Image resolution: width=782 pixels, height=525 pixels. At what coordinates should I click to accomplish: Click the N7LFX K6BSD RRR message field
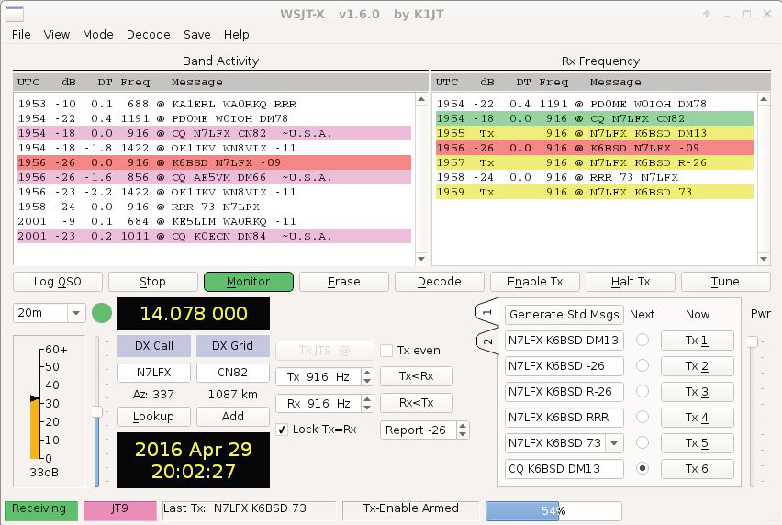pyautogui.click(x=564, y=418)
